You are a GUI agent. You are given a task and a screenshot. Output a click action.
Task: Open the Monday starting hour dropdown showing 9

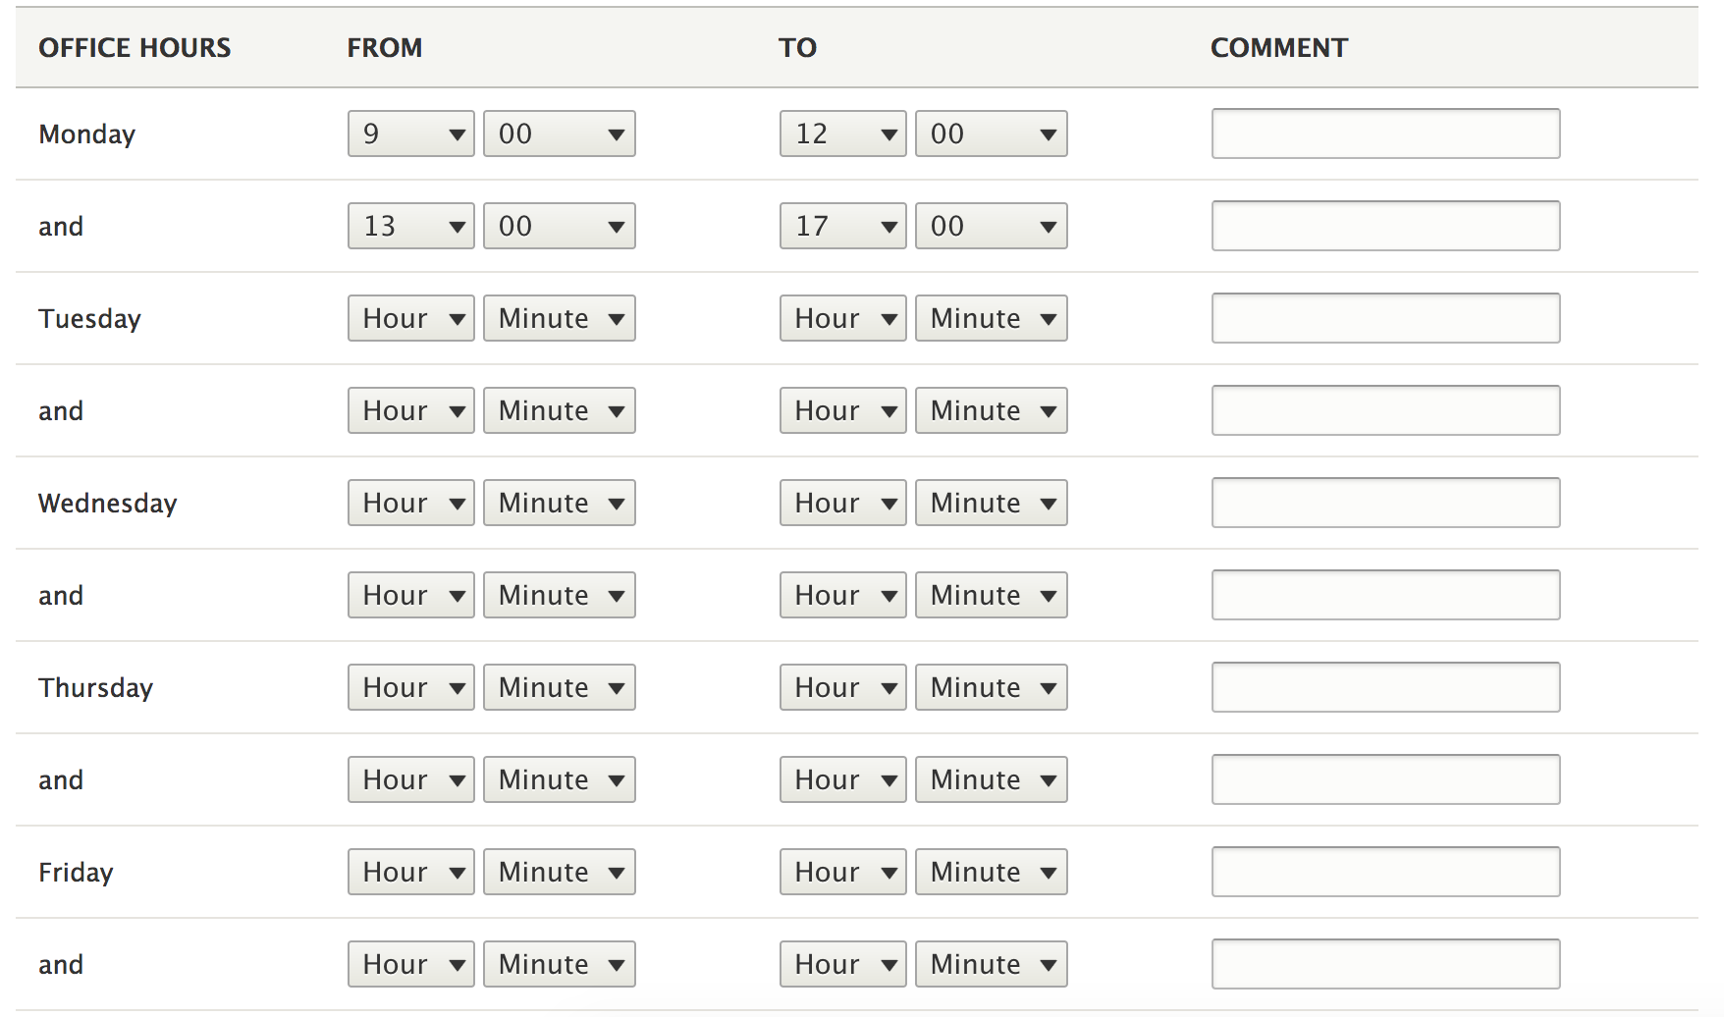tap(410, 134)
